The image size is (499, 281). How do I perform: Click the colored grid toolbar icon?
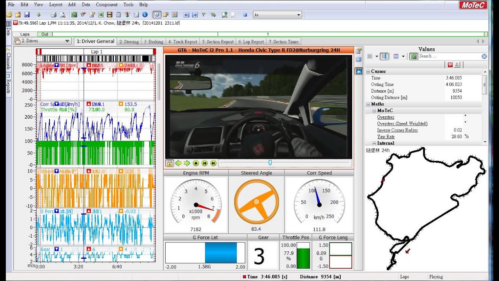[x=175, y=15]
